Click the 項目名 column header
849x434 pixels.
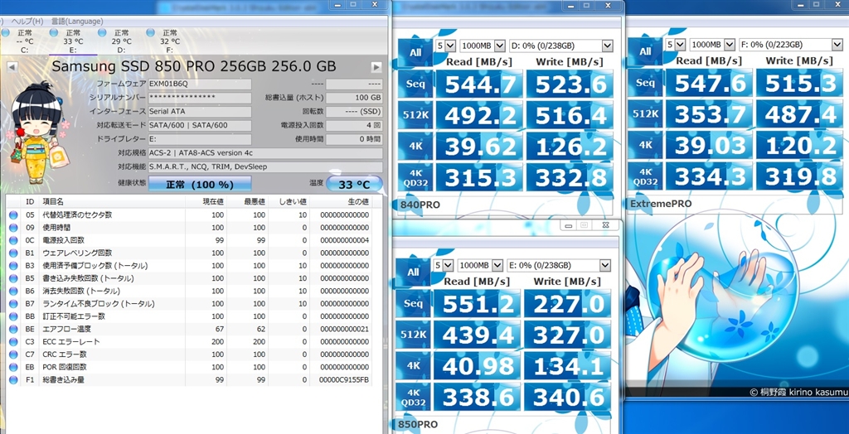tap(112, 202)
